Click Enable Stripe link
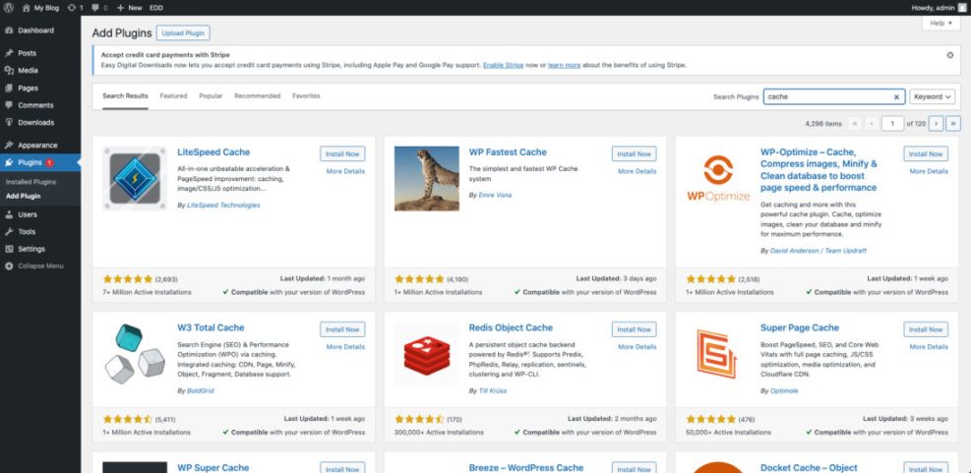 click(504, 65)
